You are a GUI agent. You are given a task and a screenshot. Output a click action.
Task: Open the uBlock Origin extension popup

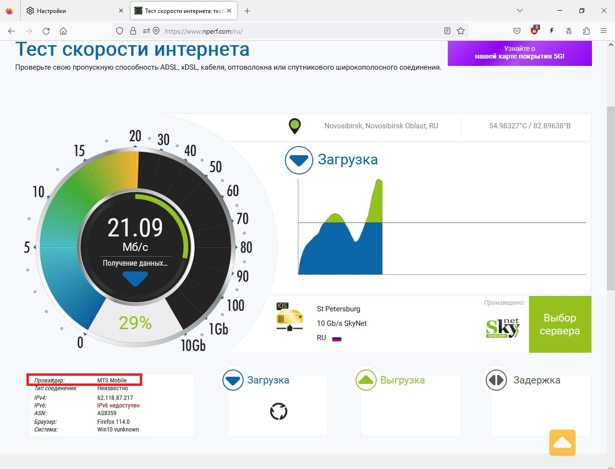tap(534, 31)
